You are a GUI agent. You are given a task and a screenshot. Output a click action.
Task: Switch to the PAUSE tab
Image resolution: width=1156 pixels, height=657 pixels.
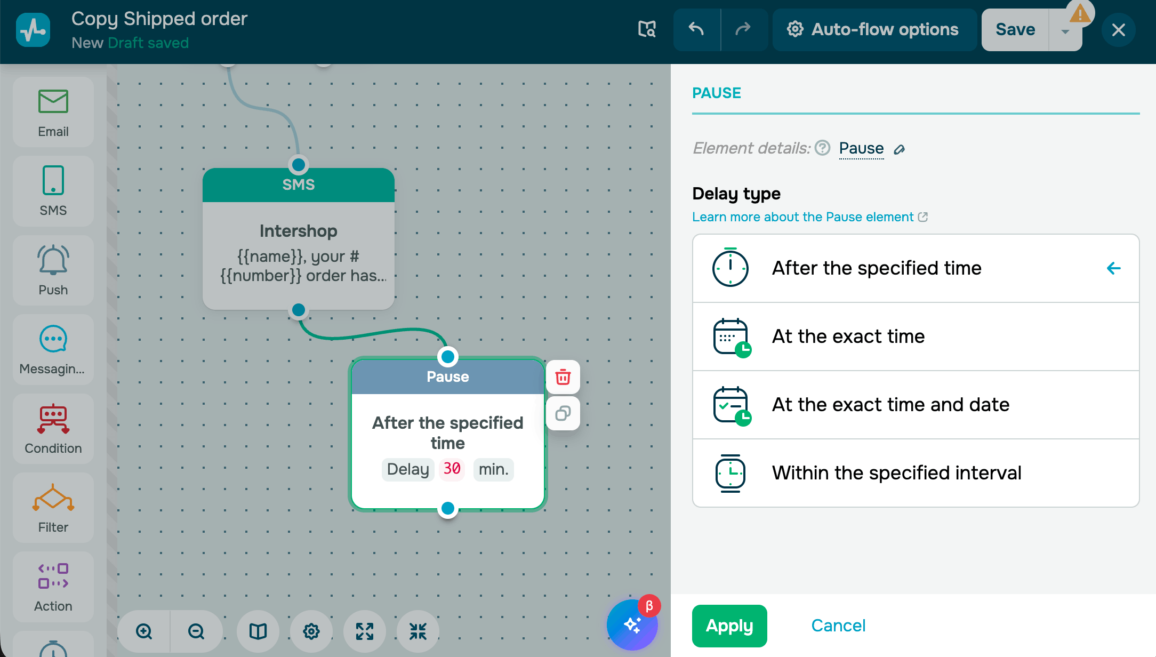click(716, 93)
